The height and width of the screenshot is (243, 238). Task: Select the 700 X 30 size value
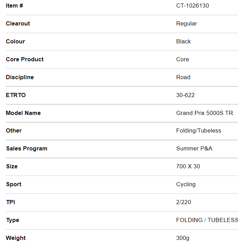188,167
